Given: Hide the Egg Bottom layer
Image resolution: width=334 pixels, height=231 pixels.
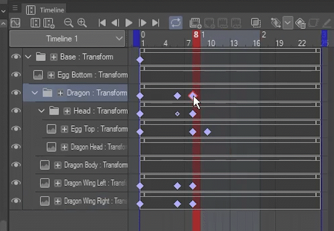Looking at the screenshot, I should point(16,74).
